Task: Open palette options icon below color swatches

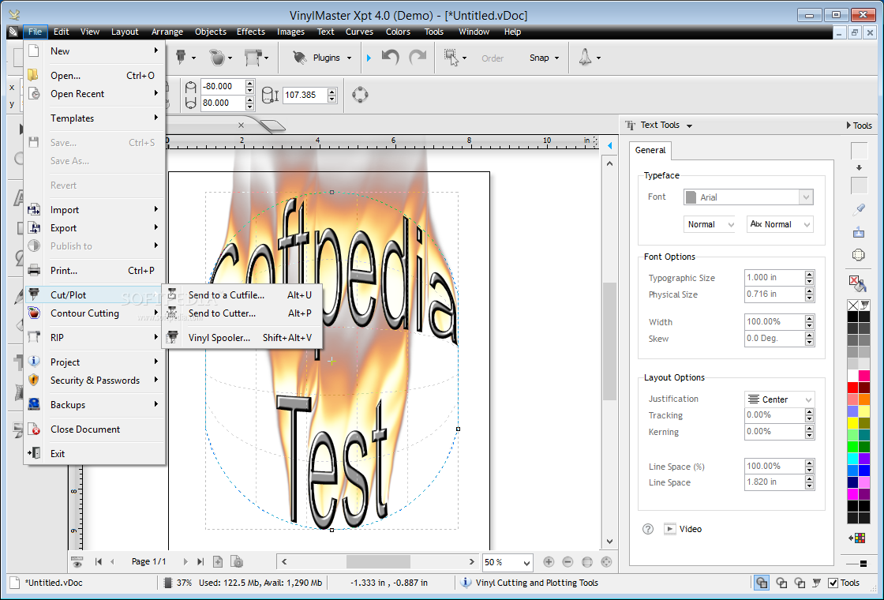Action: coord(857,538)
